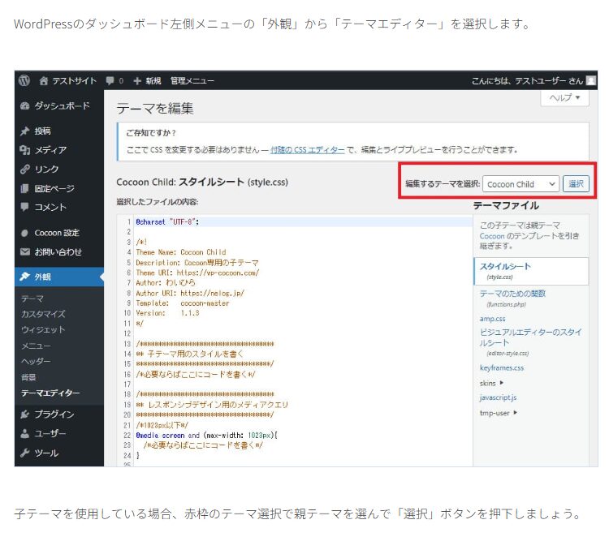Click the plus icon for 新規
609x537 pixels.
tap(137, 81)
